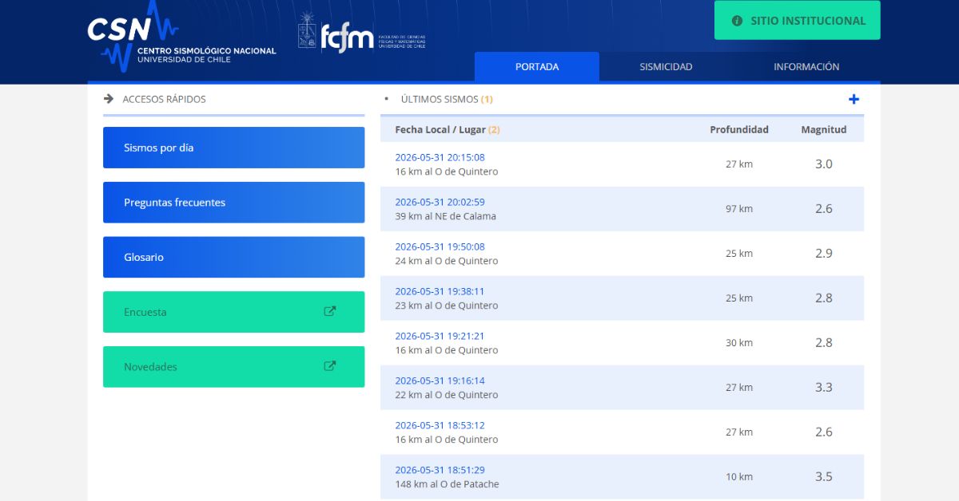Click the Magnitud column header
The height and width of the screenshot is (501, 959).
tap(824, 129)
